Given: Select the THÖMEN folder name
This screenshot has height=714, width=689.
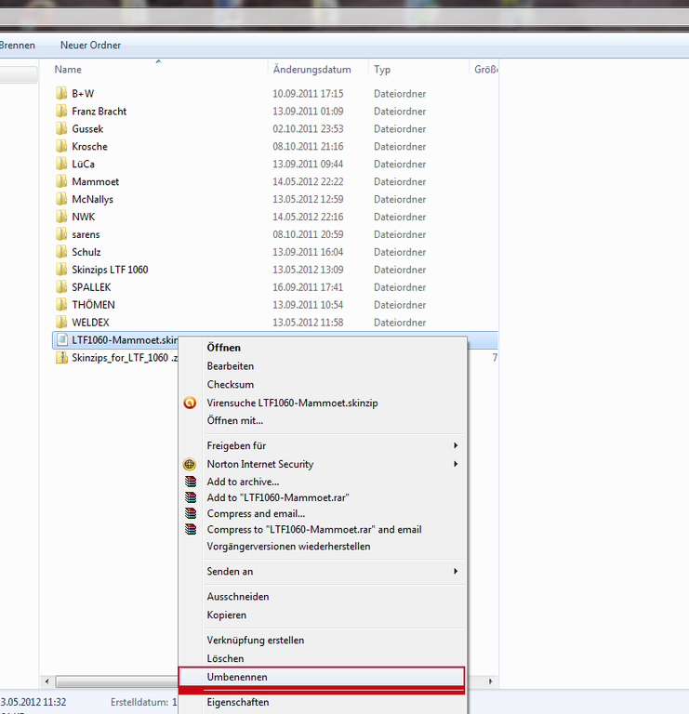Looking at the screenshot, I should (x=93, y=305).
